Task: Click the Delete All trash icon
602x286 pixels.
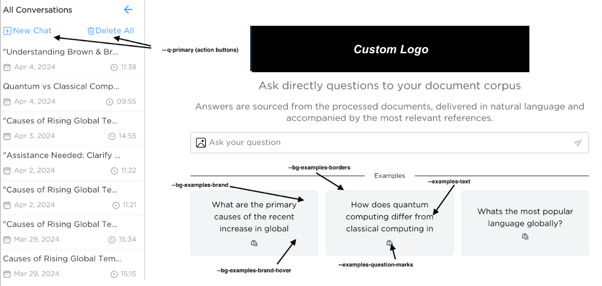Action: click(x=91, y=31)
